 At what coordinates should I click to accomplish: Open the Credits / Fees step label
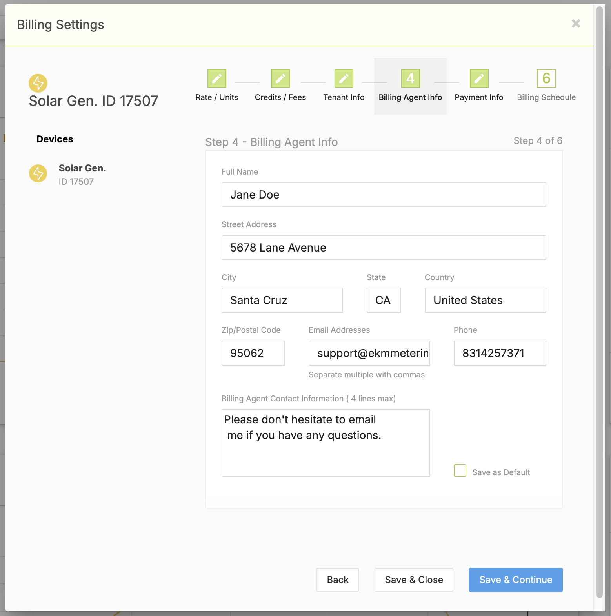[280, 97]
